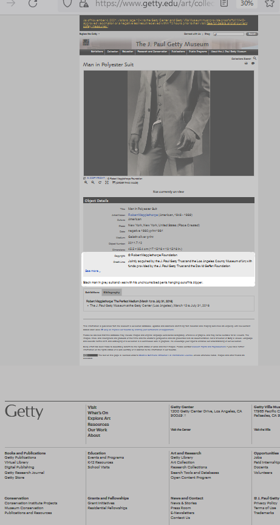Viewport: 280px width, 525px height.
Task: Click the News & Stories link
Action: [183, 503]
